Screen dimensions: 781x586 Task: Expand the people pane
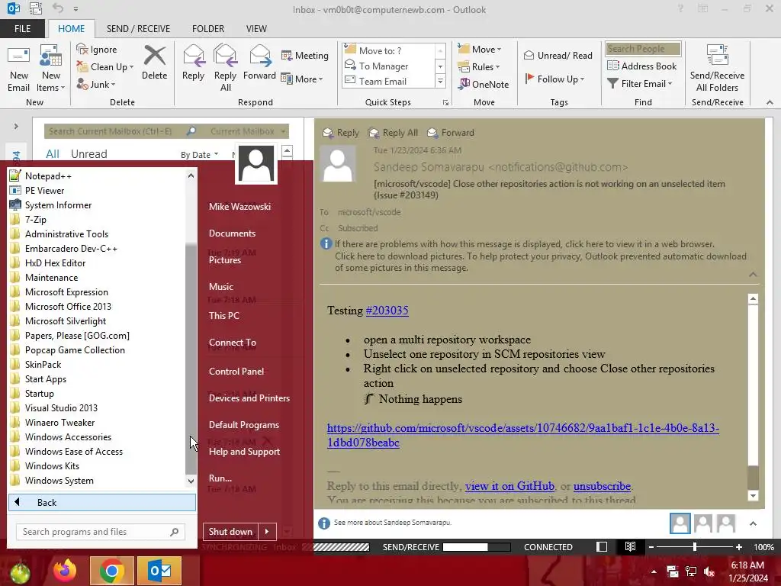[753, 523]
